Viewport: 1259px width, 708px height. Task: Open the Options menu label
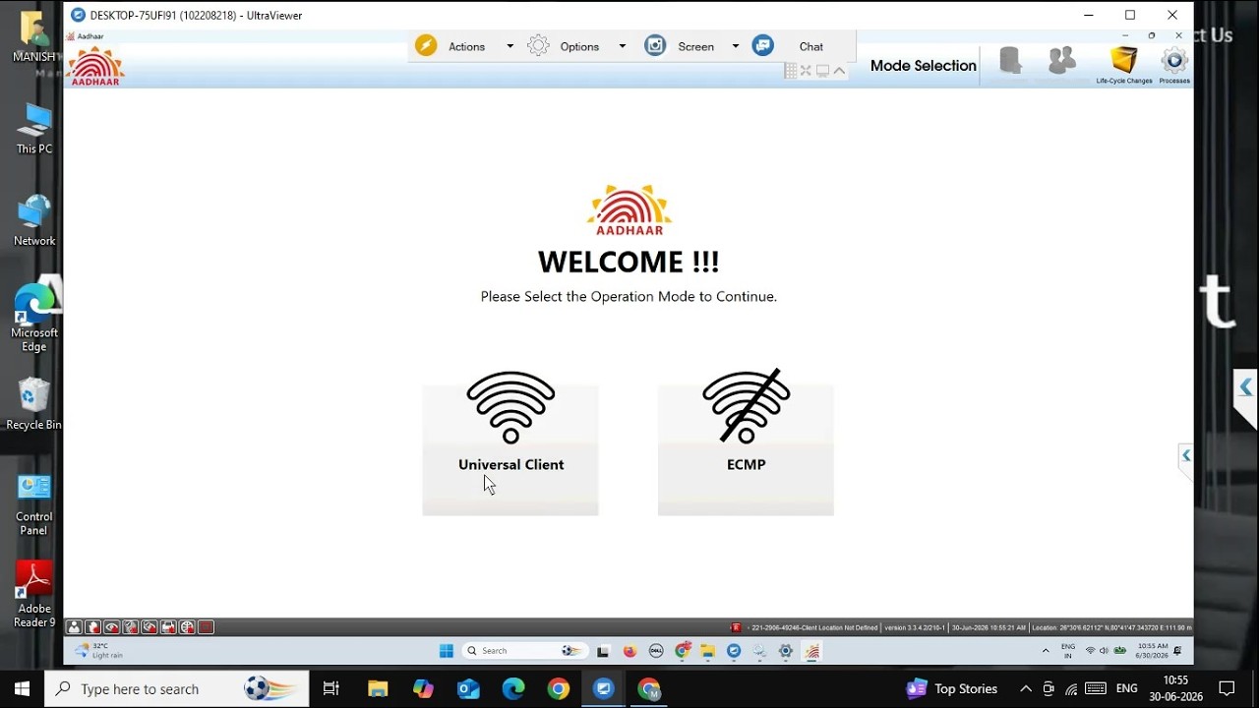click(x=579, y=46)
